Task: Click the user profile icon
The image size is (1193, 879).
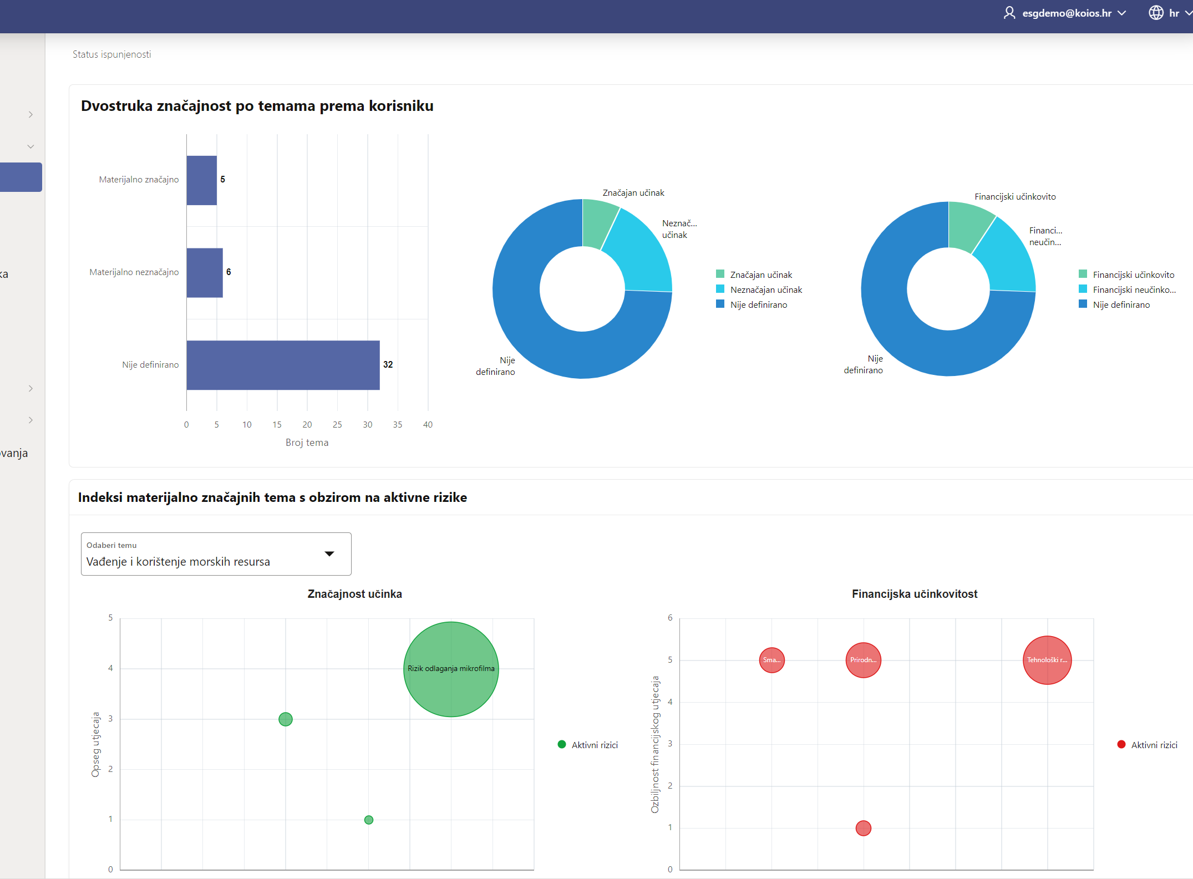Action: 1009,13
